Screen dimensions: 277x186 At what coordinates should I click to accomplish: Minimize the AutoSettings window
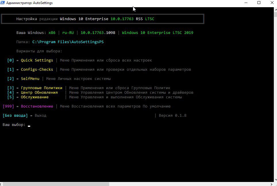coord(246,3)
